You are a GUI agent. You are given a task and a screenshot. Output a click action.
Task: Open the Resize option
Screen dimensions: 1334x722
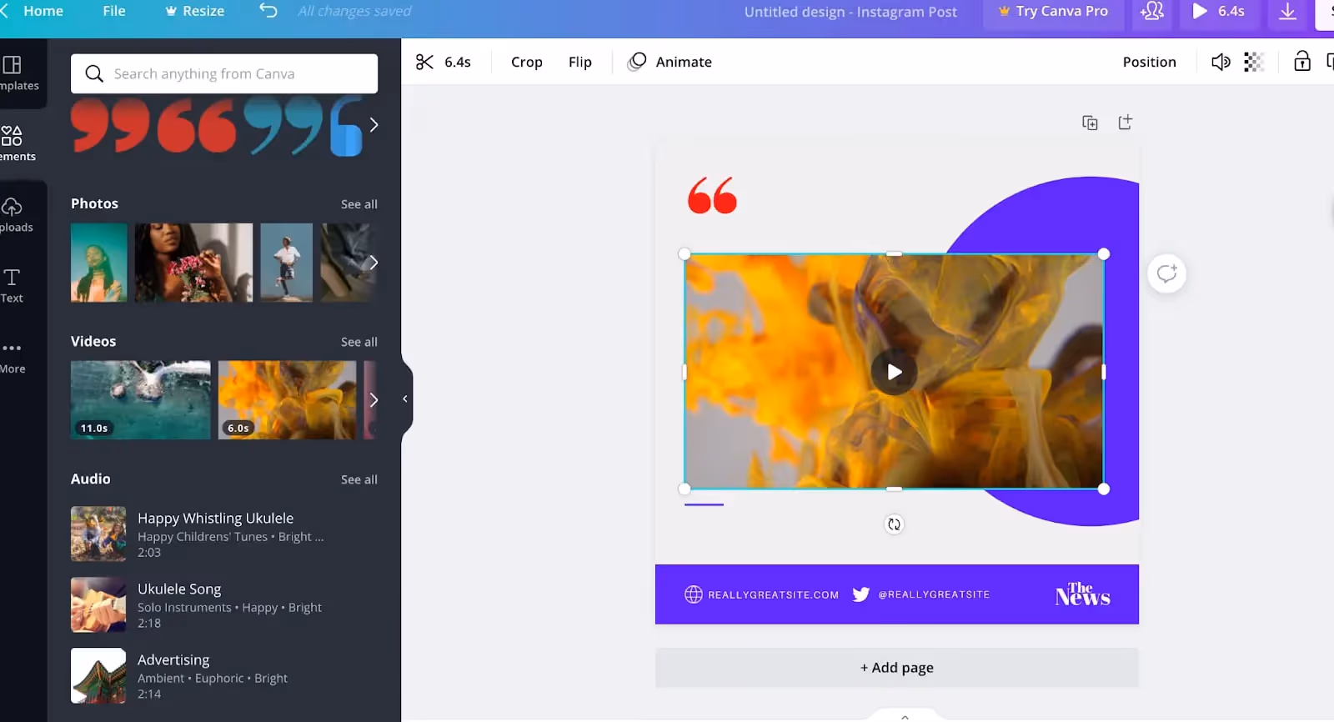point(195,11)
